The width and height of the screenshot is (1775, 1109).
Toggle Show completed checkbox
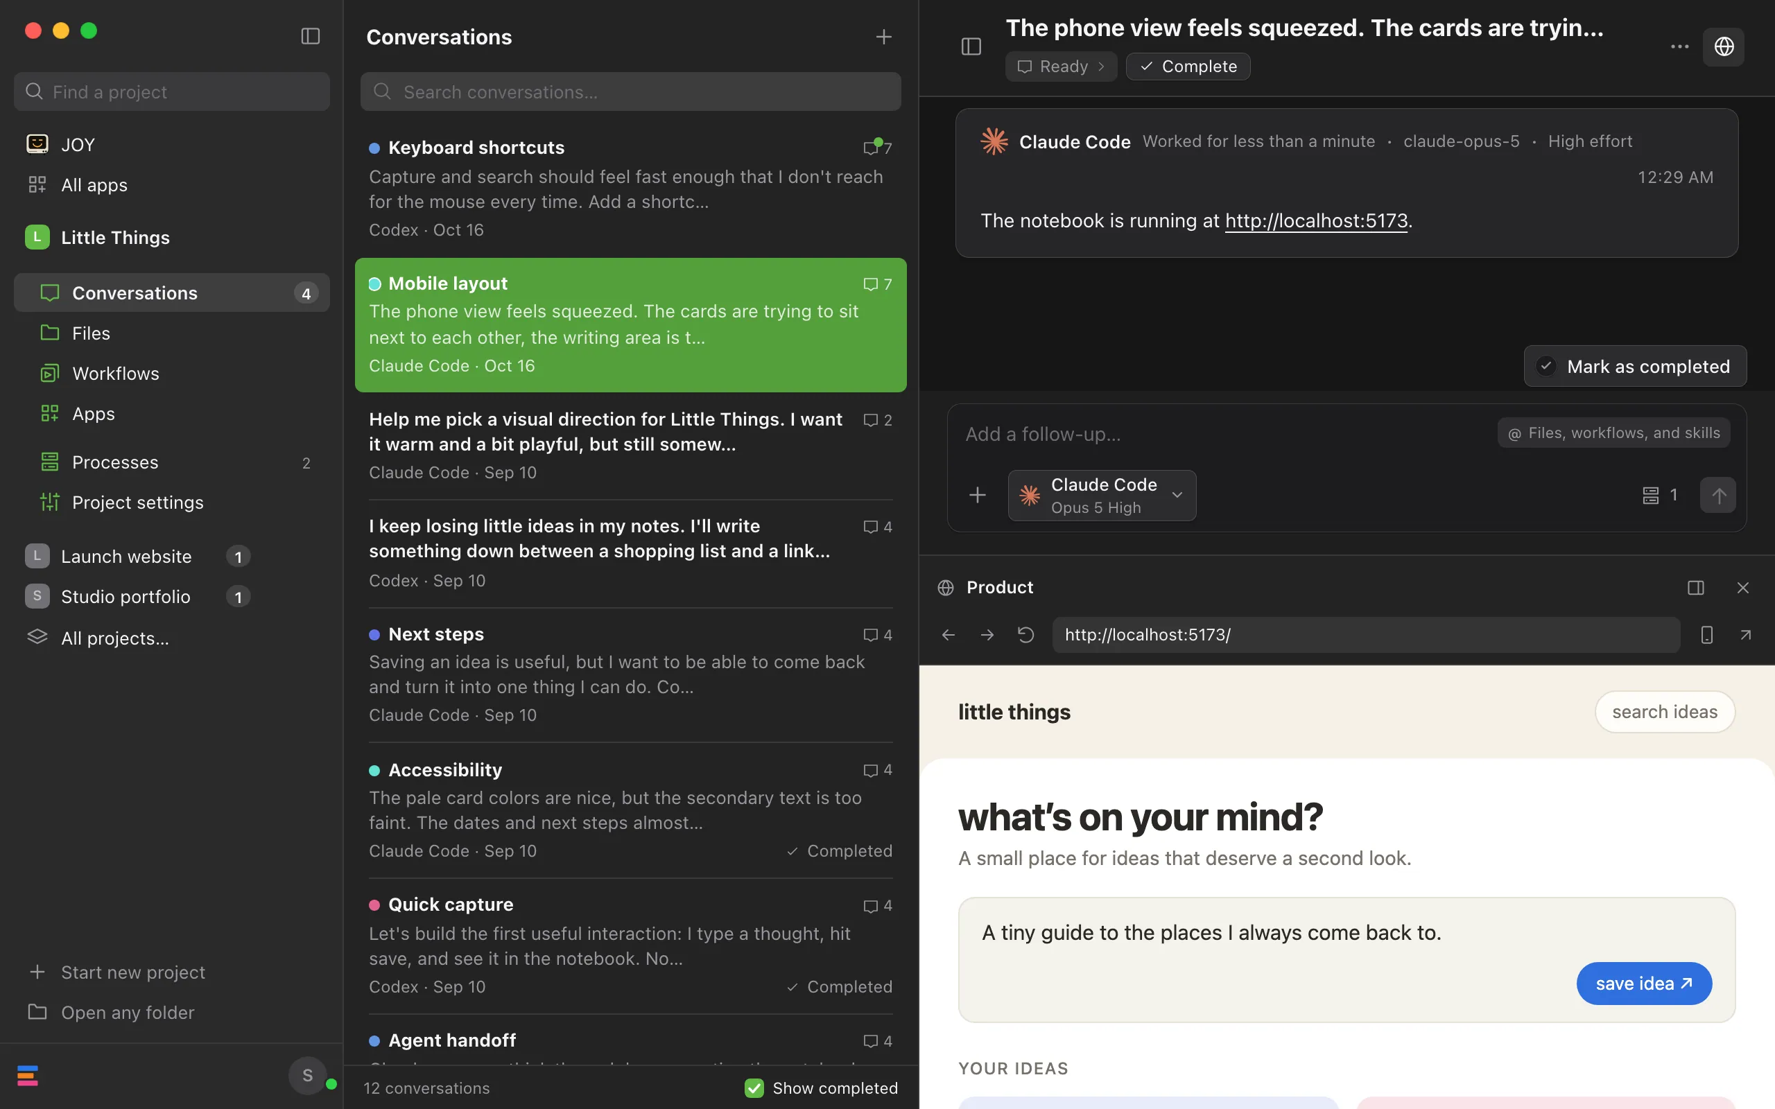[x=754, y=1088]
